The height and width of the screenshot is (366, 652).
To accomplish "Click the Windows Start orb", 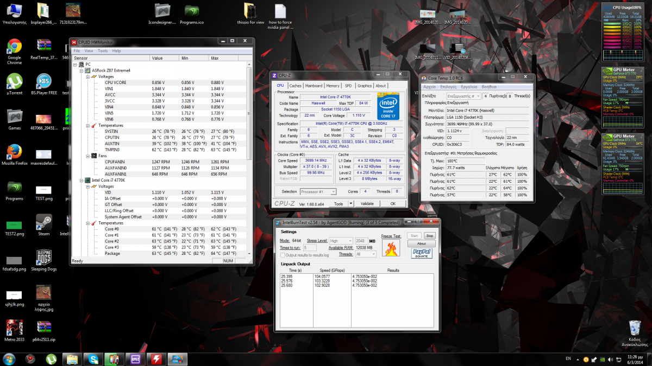I will click(x=9, y=358).
